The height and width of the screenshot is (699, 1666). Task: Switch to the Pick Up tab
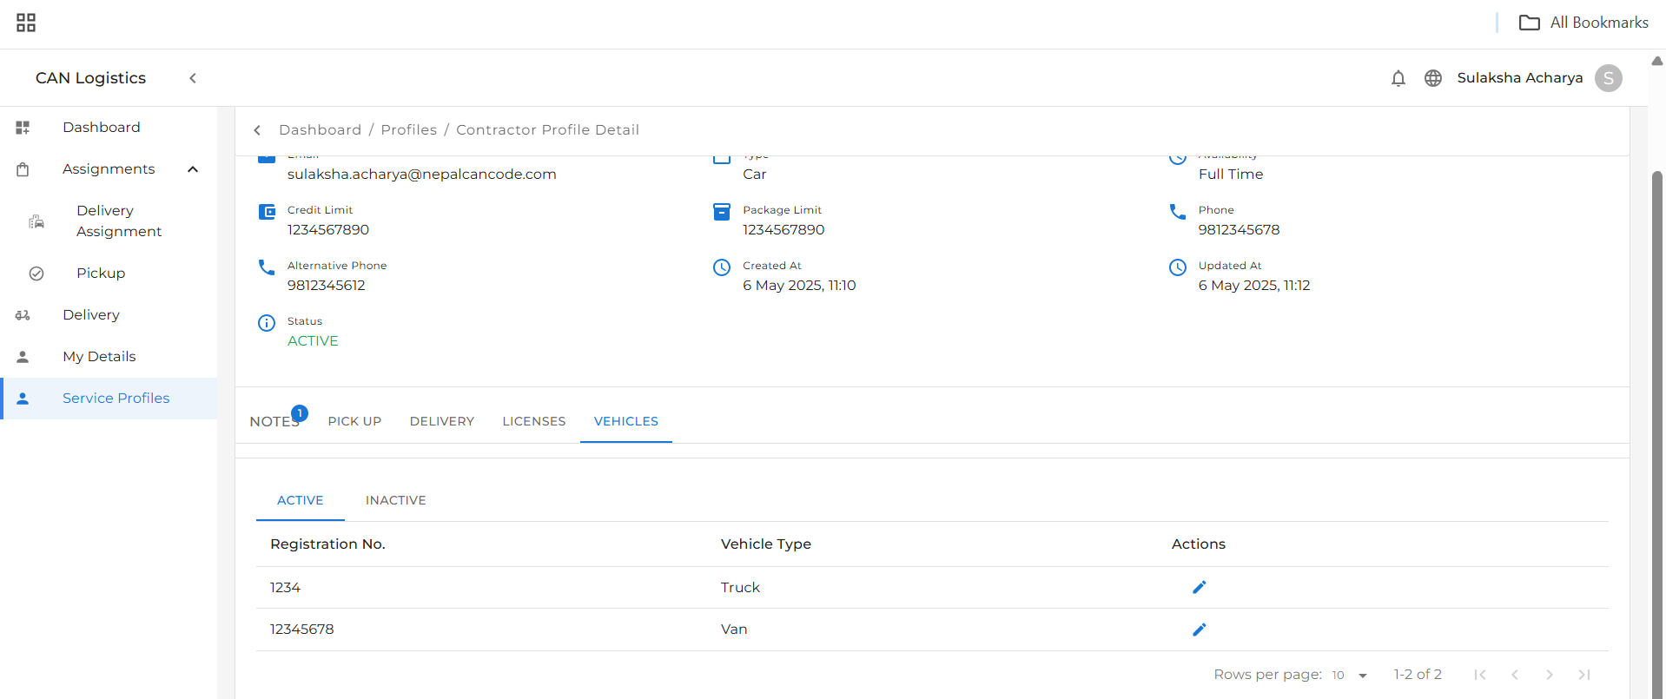[x=354, y=422]
